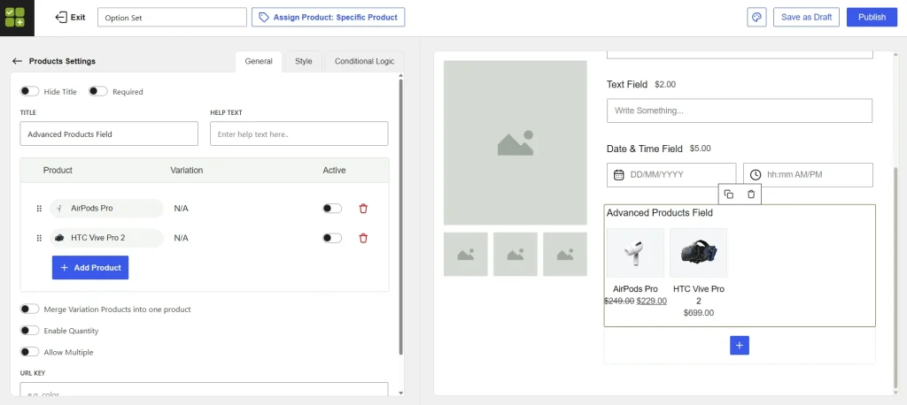Click Save as Draft
The height and width of the screenshot is (405, 907).
click(x=806, y=18)
